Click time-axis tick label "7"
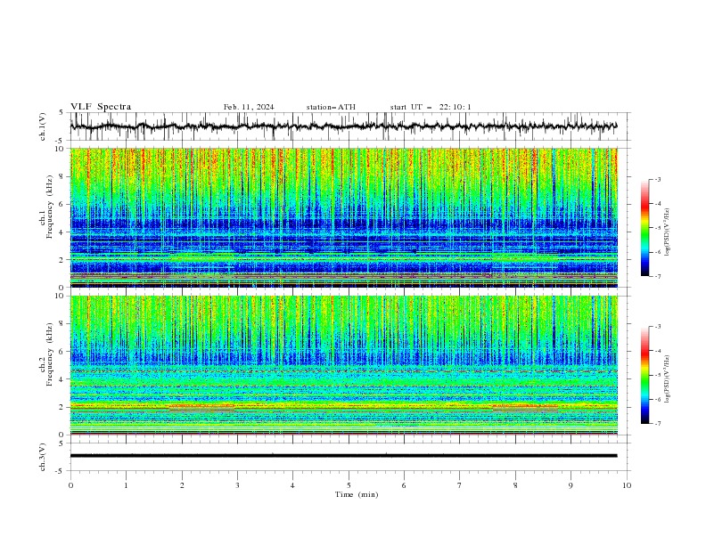 point(460,485)
